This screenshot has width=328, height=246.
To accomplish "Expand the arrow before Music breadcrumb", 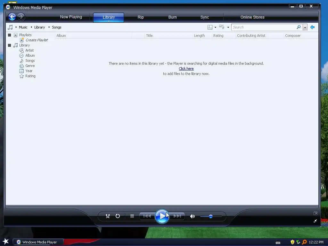I will pyautogui.click(x=16, y=27).
